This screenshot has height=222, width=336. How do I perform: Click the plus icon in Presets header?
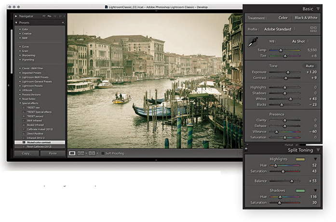(63, 22)
